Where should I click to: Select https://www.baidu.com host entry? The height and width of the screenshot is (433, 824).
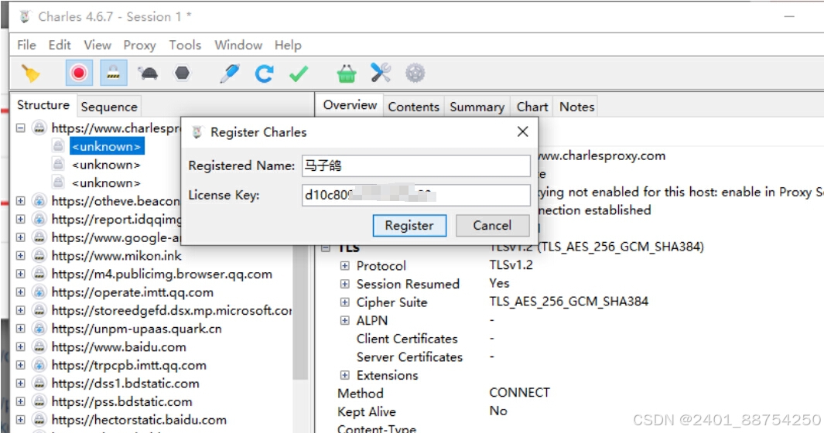click(x=119, y=347)
